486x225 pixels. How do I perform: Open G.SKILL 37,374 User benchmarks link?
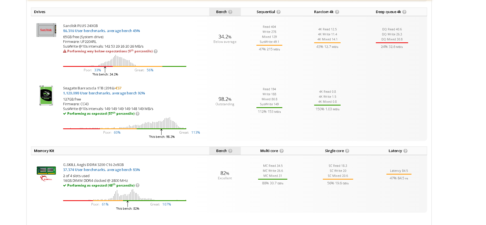point(101,170)
